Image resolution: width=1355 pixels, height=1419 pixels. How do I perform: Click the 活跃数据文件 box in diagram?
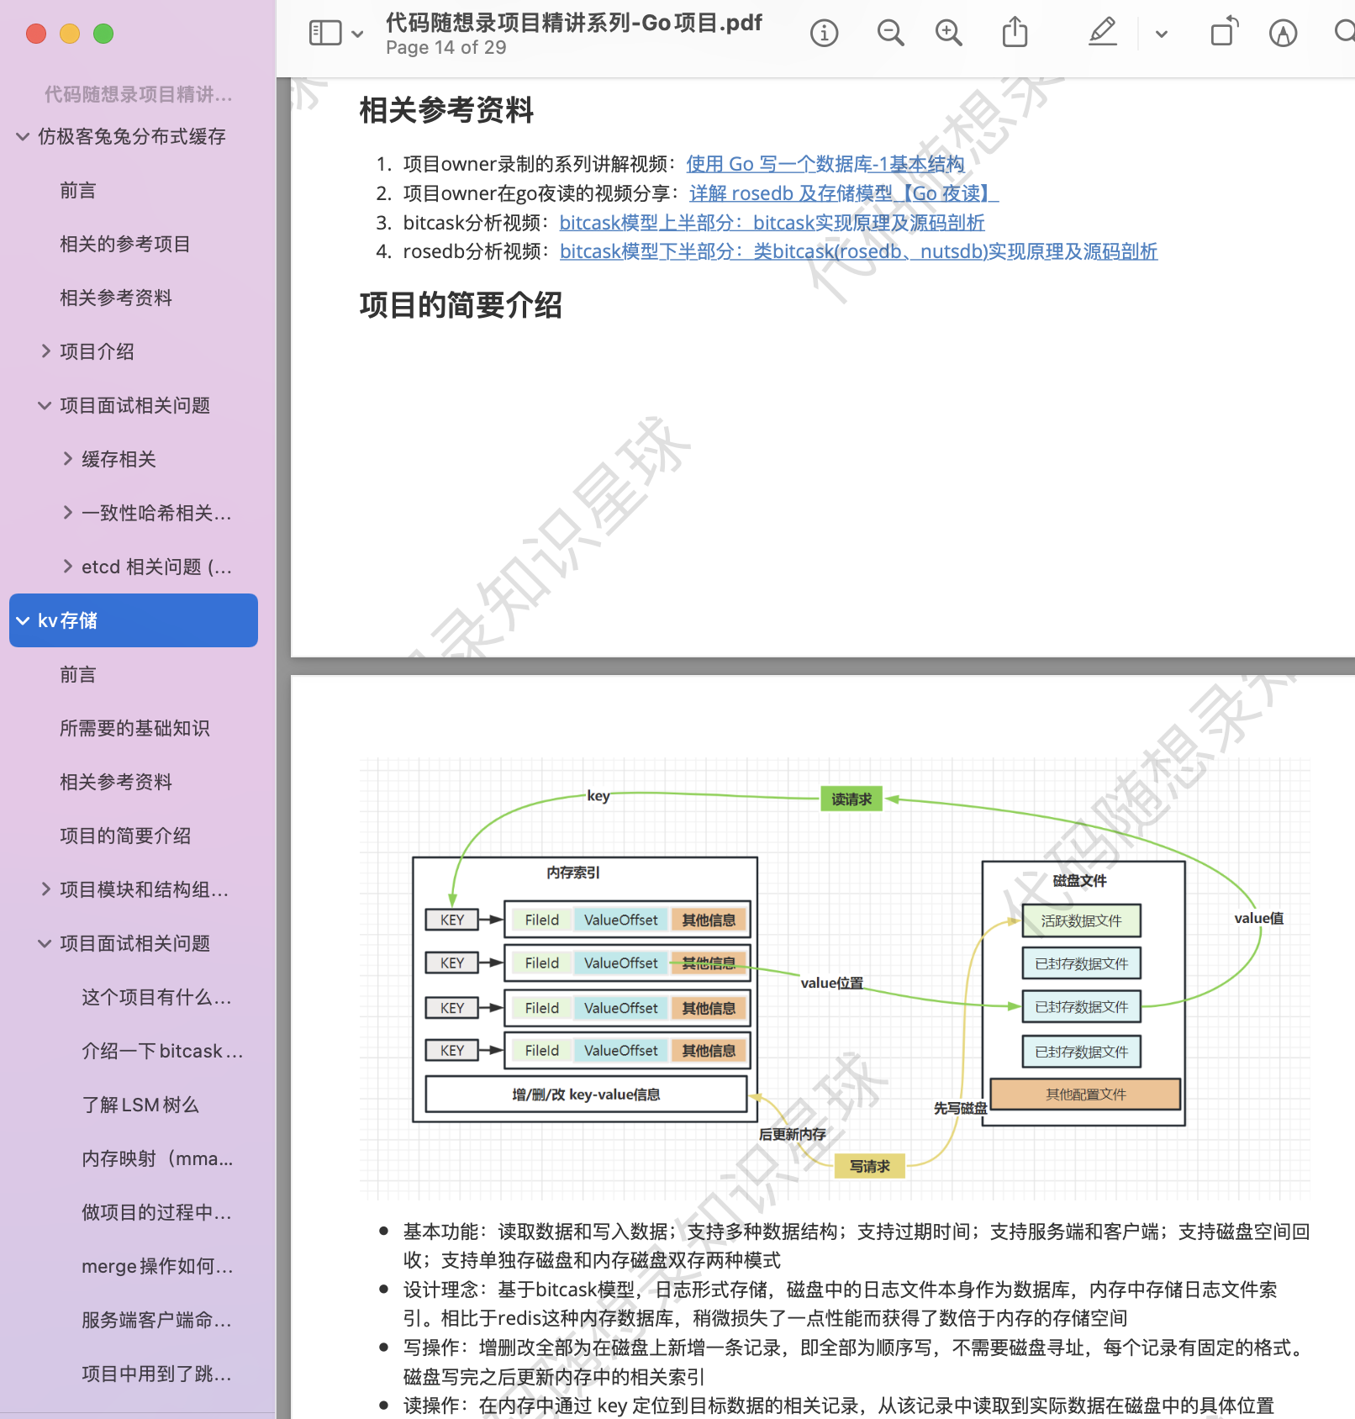click(1081, 921)
